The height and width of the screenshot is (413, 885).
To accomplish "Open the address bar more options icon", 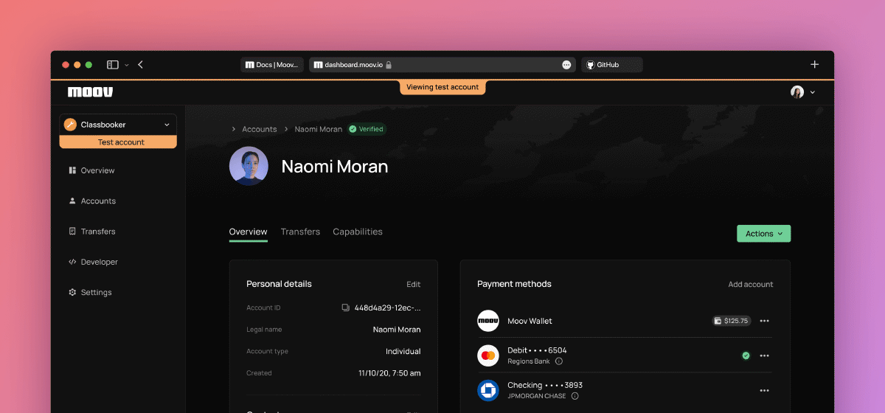I will pos(566,65).
